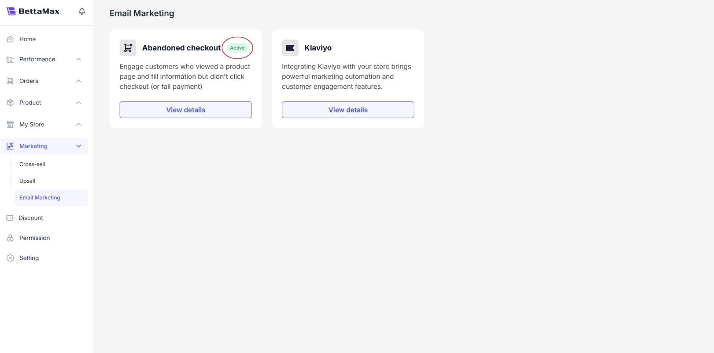The image size is (714, 353).
Task: View details for Abandoned checkout
Action: (186, 110)
